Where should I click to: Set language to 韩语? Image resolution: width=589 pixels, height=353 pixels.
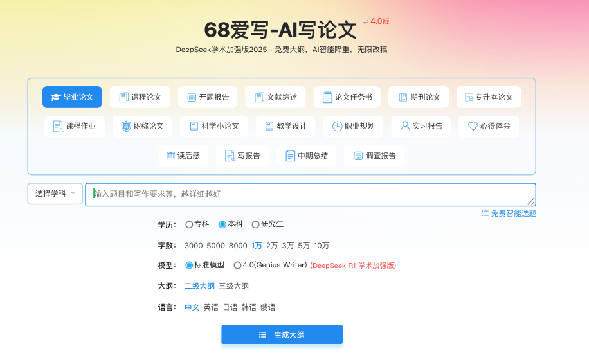(x=249, y=307)
